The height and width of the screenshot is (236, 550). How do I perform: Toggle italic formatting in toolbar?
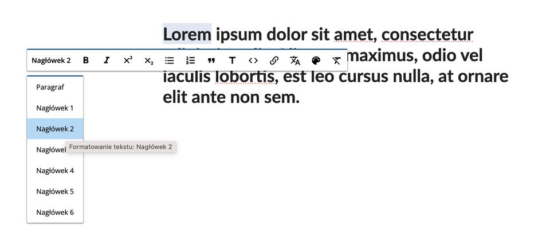[107, 60]
